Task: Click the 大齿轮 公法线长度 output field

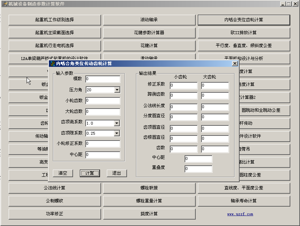Action: (215, 107)
